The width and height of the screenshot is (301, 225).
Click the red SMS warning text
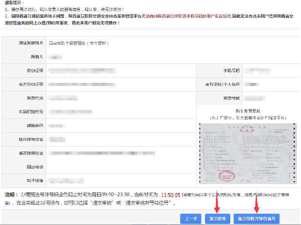tap(186, 16)
